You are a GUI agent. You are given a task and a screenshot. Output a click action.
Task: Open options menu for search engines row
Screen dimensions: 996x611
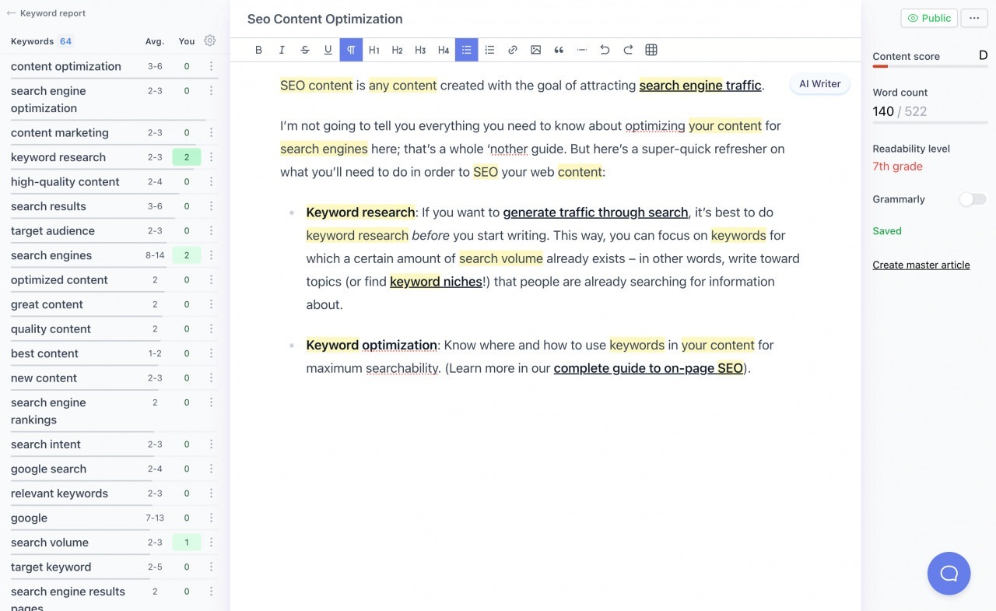(x=211, y=255)
